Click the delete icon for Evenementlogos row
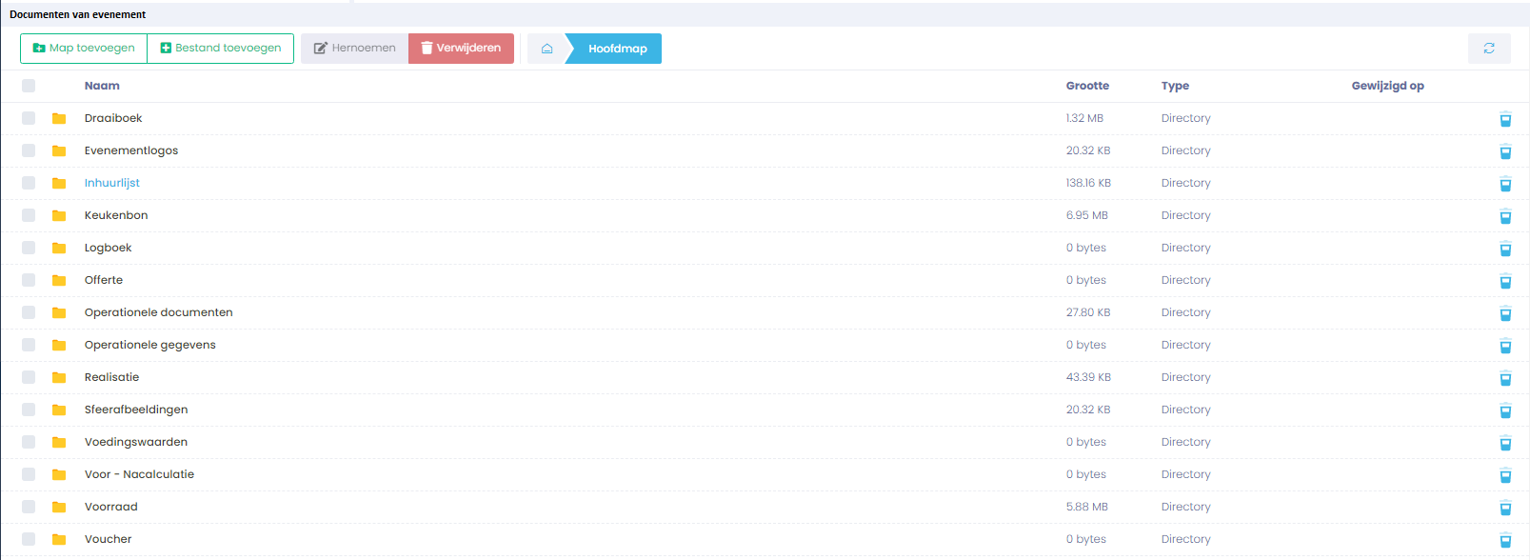Image resolution: width=1530 pixels, height=560 pixels. (1505, 151)
